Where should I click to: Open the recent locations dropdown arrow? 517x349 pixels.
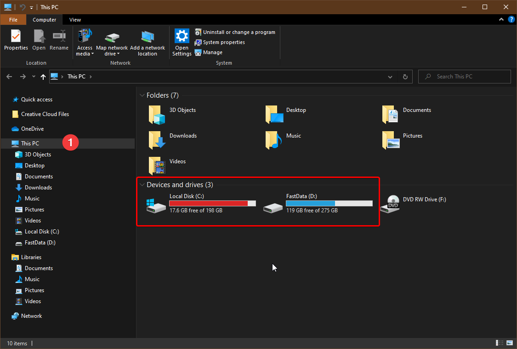pos(34,77)
